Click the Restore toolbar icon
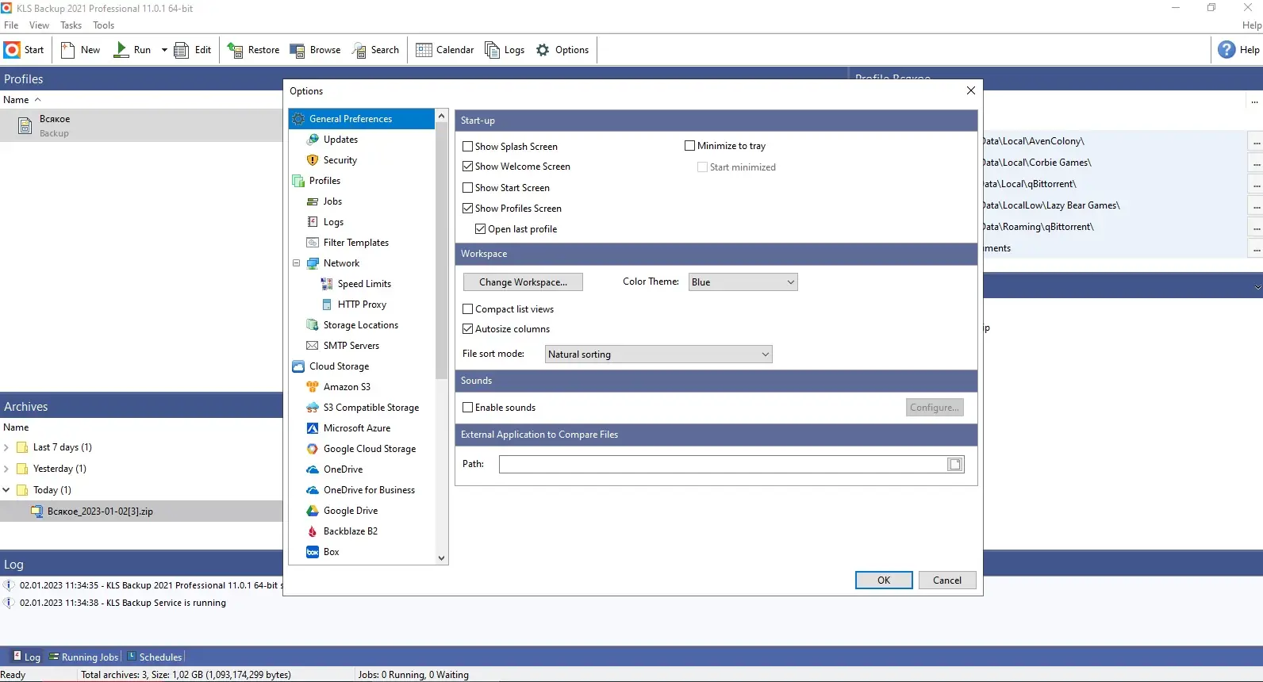 (x=235, y=50)
